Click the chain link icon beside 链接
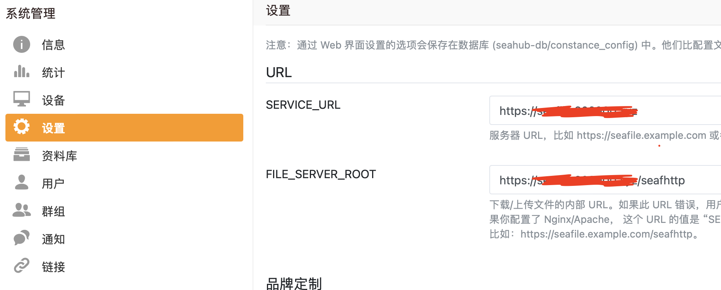 [x=22, y=265]
